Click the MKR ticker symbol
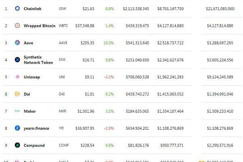The height and width of the screenshot is (162, 243). [62, 111]
